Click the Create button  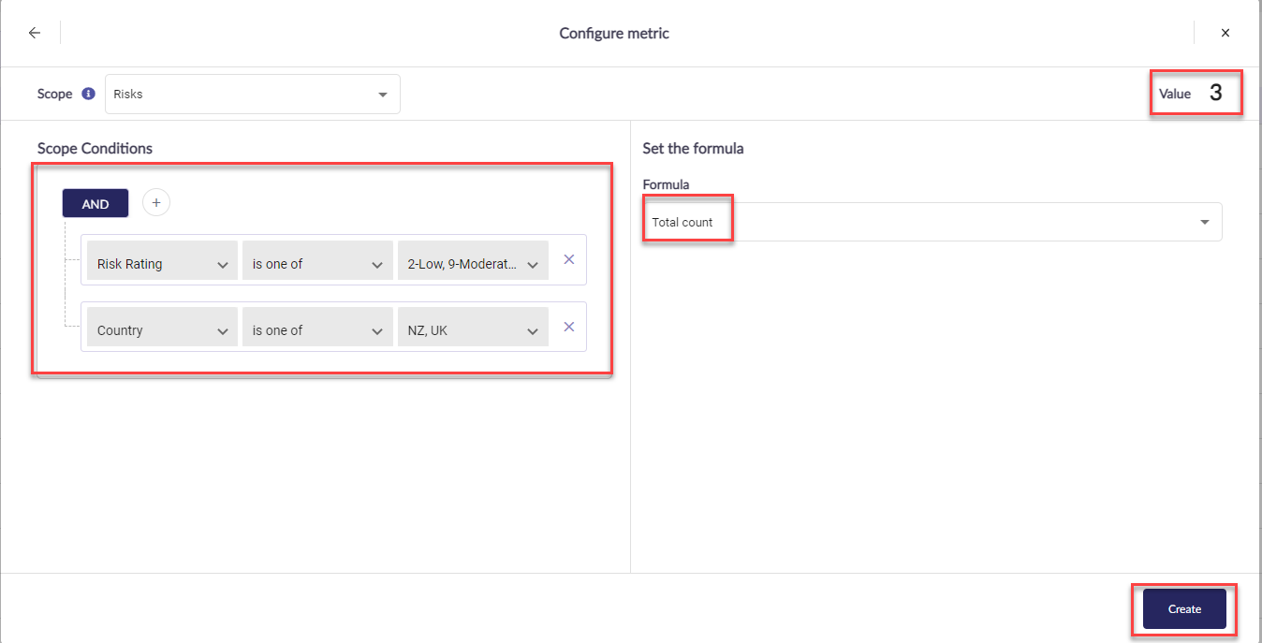tap(1184, 608)
